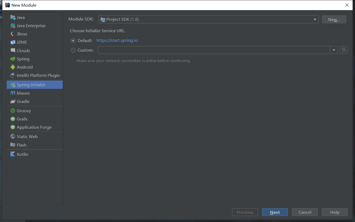Click the JBoss icon
The height and width of the screenshot is (222, 355).
[x=13, y=34]
